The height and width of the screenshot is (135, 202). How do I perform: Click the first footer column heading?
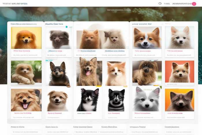[17, 127]
